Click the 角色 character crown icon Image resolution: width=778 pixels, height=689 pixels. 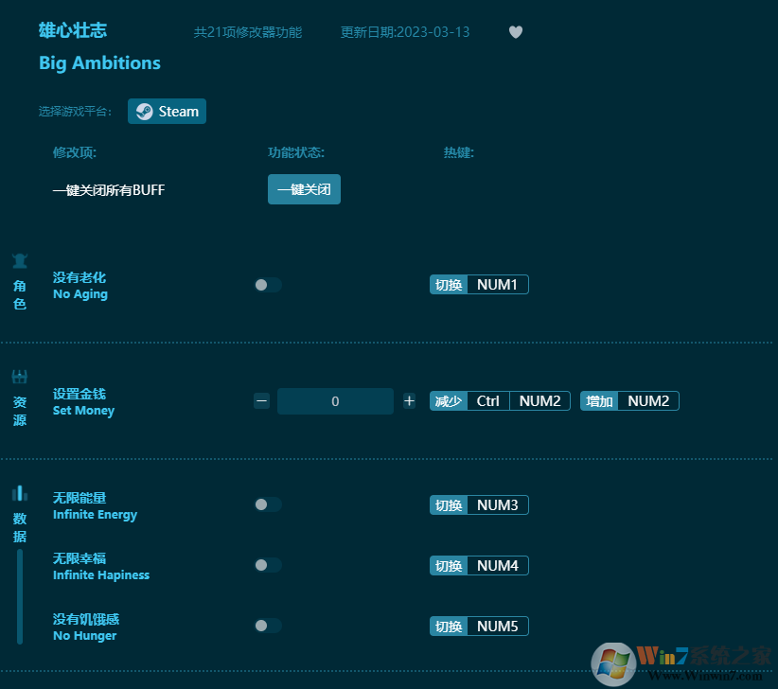(19, 260)
